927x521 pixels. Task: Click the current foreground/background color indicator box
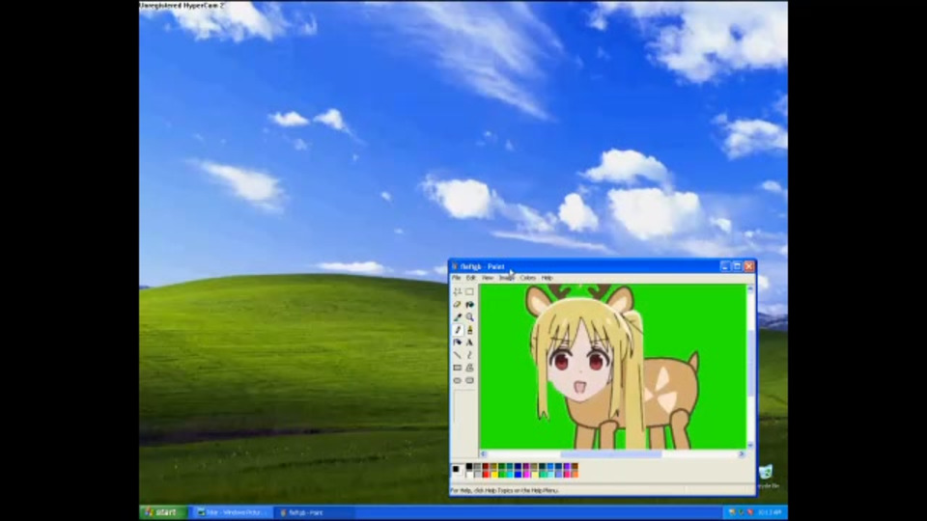(x=458, y=470)
